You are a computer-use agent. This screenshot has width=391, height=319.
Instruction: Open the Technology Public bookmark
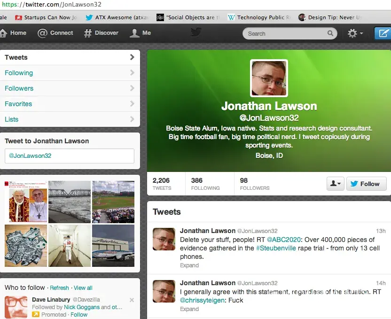pos(259,17)
